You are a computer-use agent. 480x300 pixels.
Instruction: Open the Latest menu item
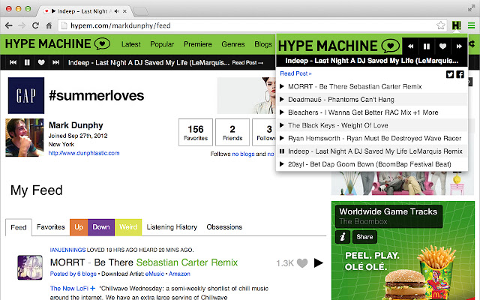(x=131, y=44)
